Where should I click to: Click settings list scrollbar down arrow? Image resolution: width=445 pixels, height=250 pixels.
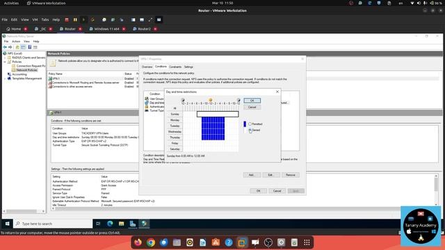click(436, 205)
